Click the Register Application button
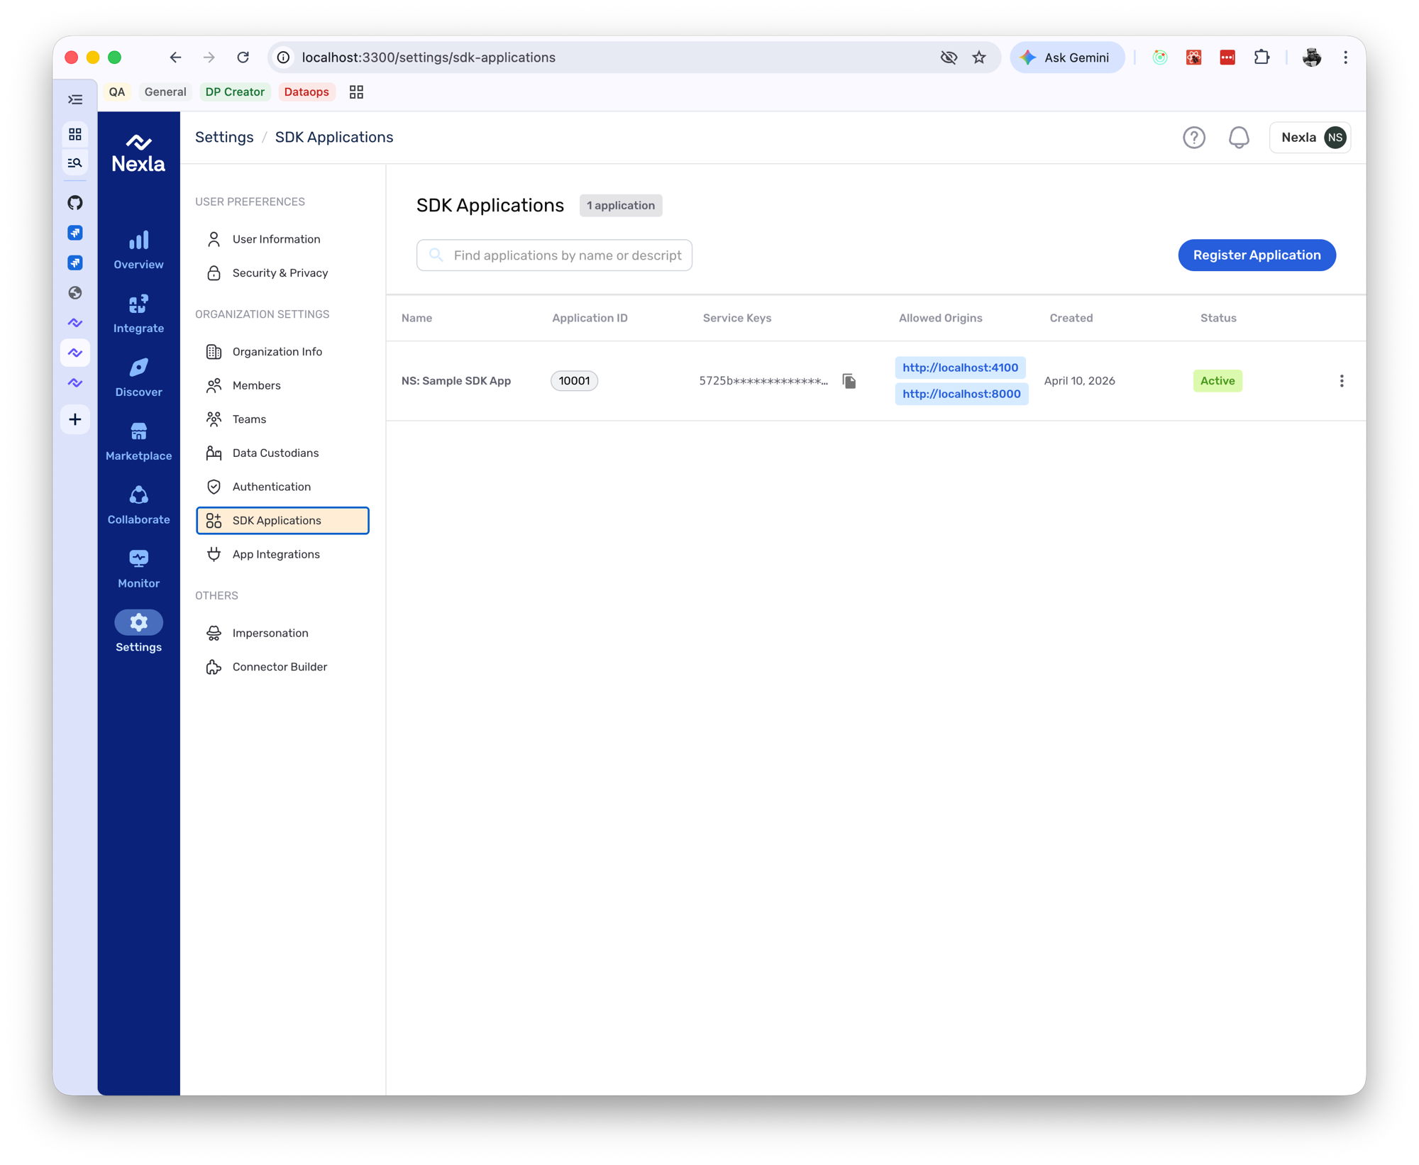The height and width of the screenshot is (1165, 1419). [1257, 255]
